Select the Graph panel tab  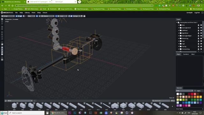click(178, 19)
